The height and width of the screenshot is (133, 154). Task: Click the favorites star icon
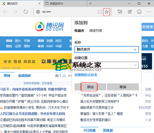tap(107, 12)
